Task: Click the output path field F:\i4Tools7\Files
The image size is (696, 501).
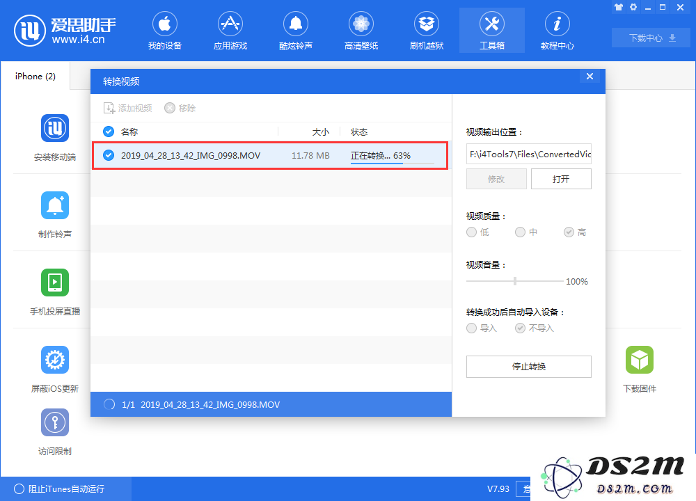Action: coord(529,154)
